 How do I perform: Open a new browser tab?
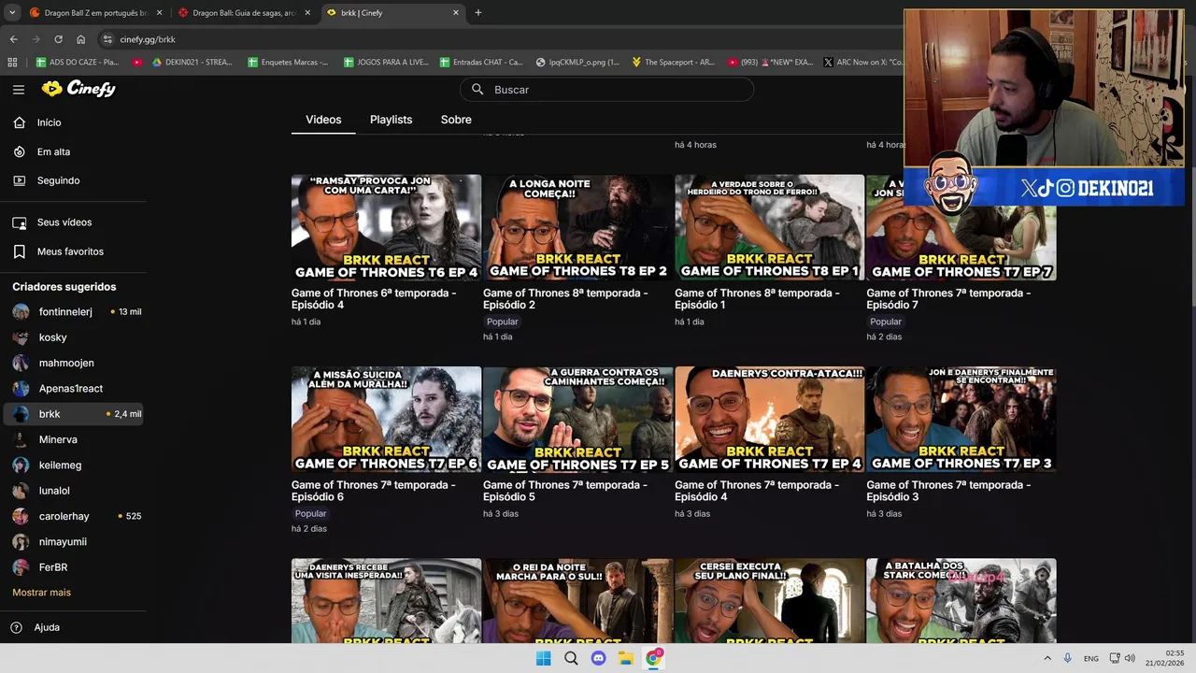tap(478, 13)
